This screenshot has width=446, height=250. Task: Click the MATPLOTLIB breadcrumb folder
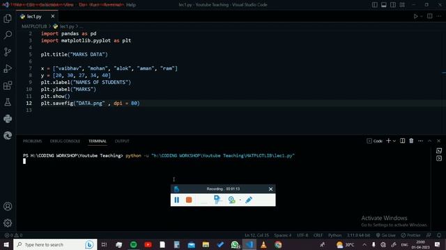click(x=34, y=26)
